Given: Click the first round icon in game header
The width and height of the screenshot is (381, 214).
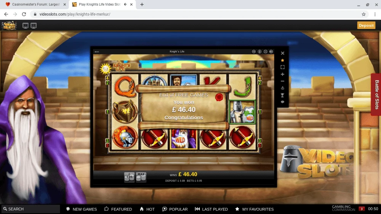Looking at the screenshot, I should (x=254, y=51).
